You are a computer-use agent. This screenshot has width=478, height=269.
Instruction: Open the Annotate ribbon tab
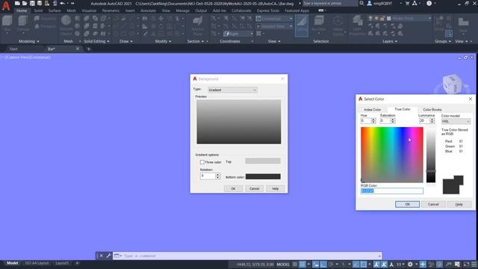pyautogui.click(x=148, y=10)
